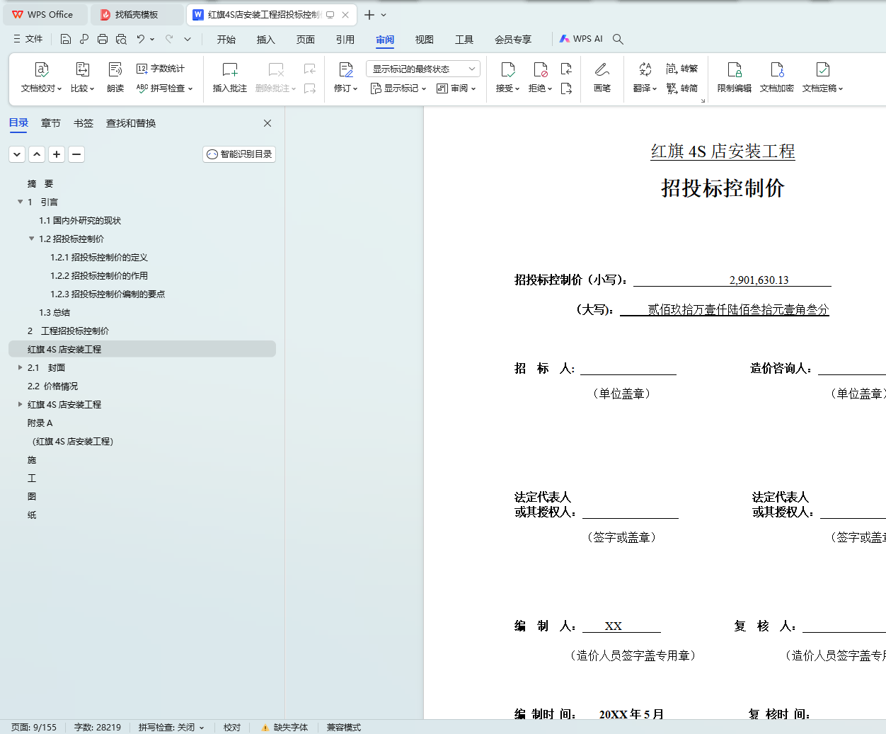The image size is (886, 734).
Task: Switch to 章节 tab in navigation pane
Action: pyautogui.click(x=51, y=123)
